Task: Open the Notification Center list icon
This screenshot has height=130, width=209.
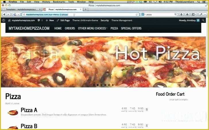Action: tap(204, 2)
